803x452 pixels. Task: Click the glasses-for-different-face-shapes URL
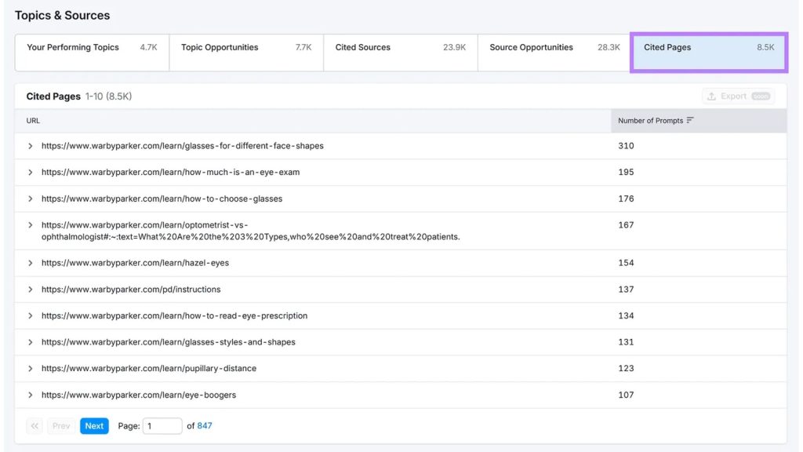[x=182, y=146]
